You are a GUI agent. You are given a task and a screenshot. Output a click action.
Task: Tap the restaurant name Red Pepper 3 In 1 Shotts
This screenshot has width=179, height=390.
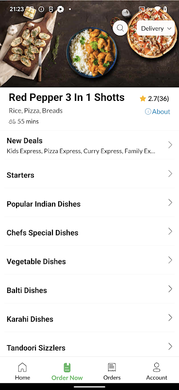[66, 97]
